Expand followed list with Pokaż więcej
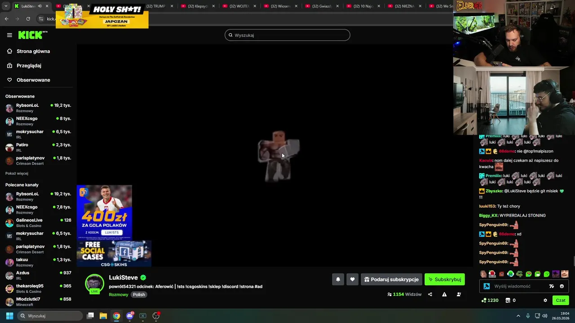The width and height of the screenshot is (575, 323). click(17, 173)
